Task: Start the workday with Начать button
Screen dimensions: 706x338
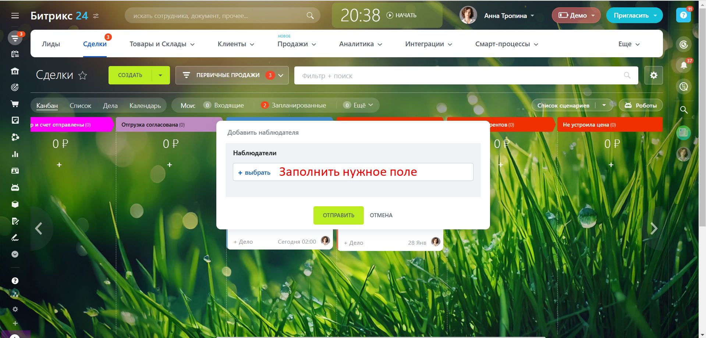Action: pyautogui.click(x=402, y=15)
